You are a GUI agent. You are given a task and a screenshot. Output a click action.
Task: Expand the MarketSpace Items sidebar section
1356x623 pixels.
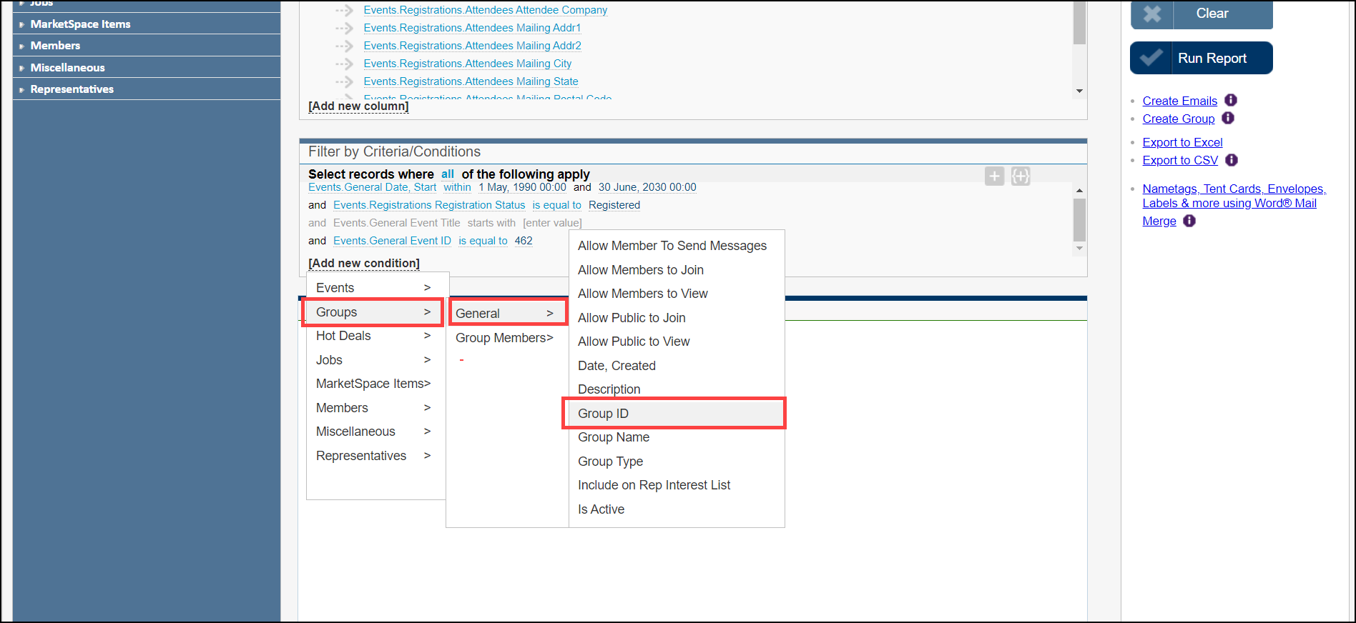pos(80,24)
